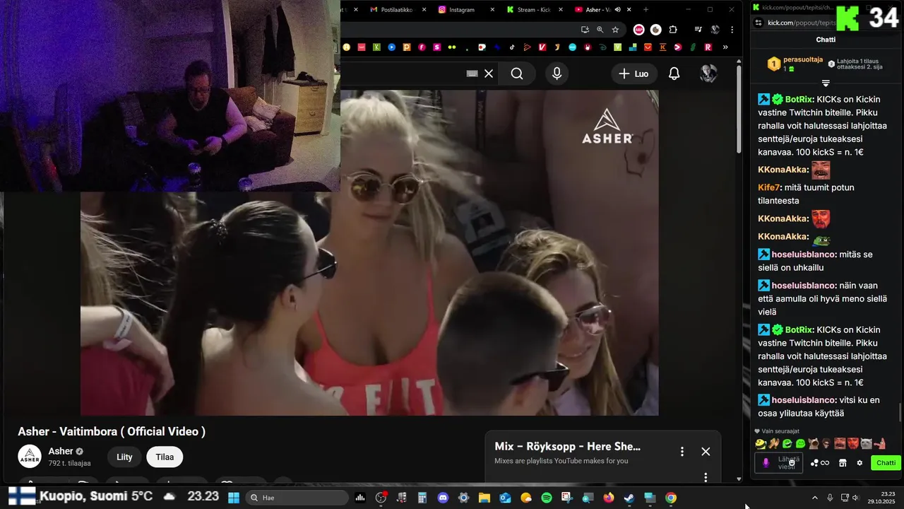Open the Chrome three-dot menu
The height and width of the screenshot is (509, 904).
point(732,30)
